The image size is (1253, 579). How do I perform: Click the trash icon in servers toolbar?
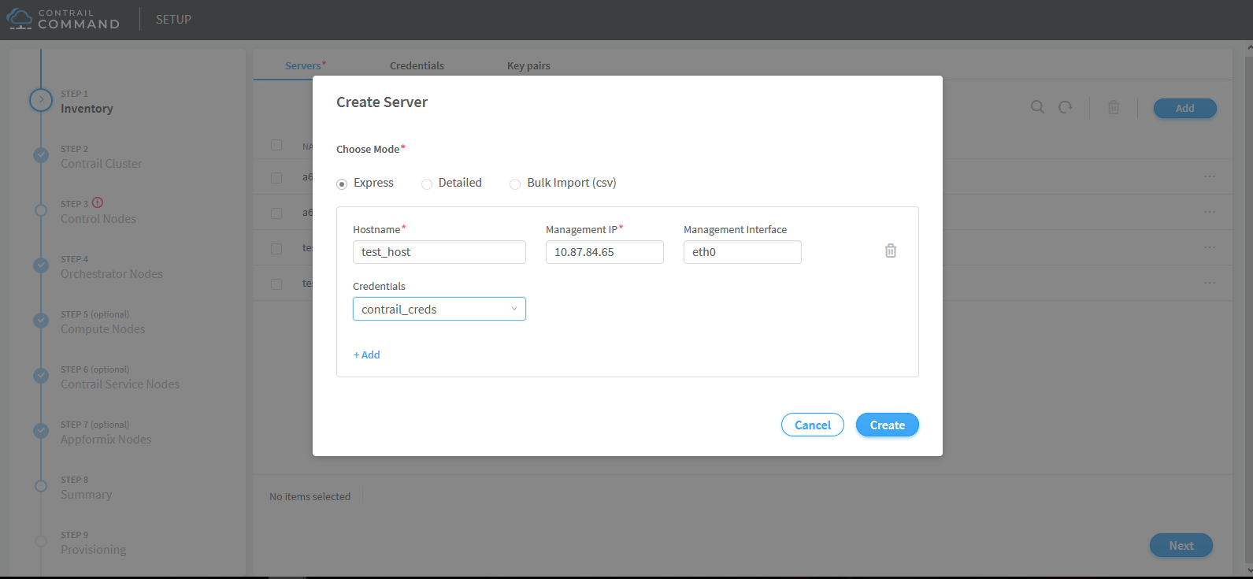click(1114, 107)
